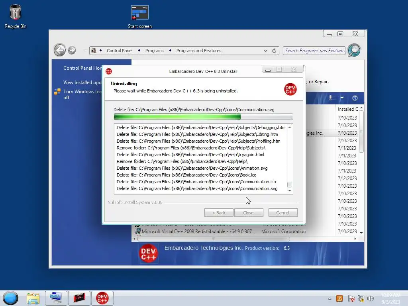Click the Help question mark icon

(355, 98)
